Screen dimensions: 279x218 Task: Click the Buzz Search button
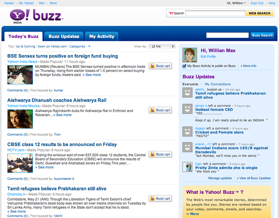coord(262,35)
